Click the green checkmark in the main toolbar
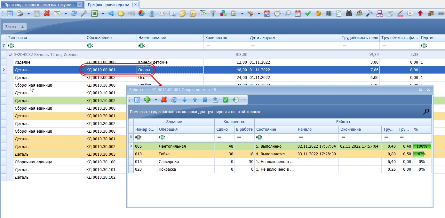The width and height of the screenshot is (445, 218). click(308, 13)
